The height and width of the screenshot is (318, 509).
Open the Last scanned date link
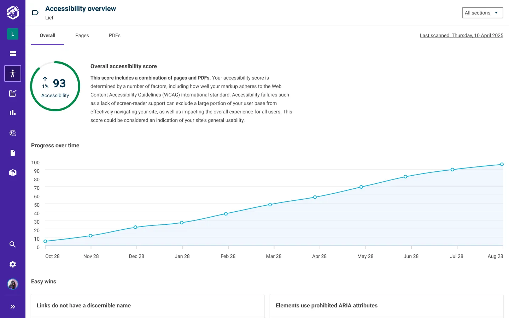461,35
